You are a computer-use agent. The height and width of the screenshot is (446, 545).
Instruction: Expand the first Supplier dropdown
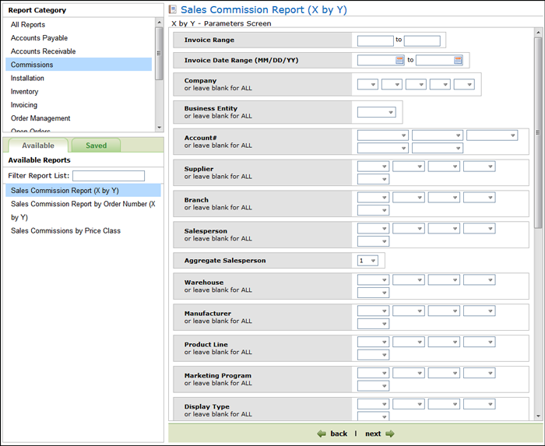point(373,166)
